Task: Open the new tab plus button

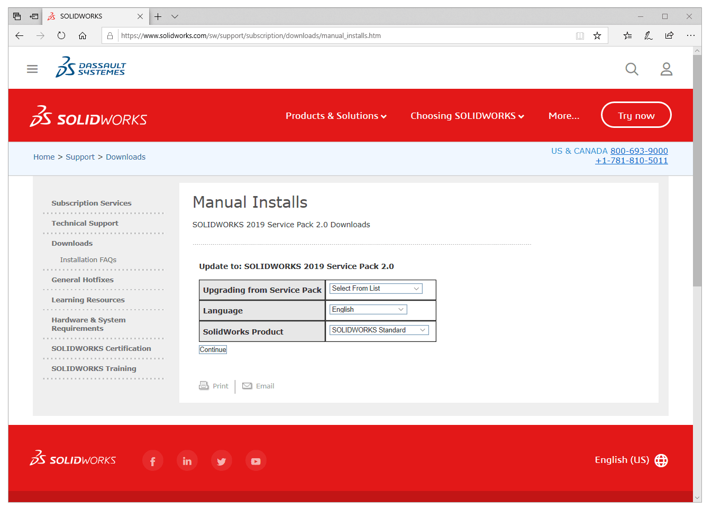Action: (158, 16)
